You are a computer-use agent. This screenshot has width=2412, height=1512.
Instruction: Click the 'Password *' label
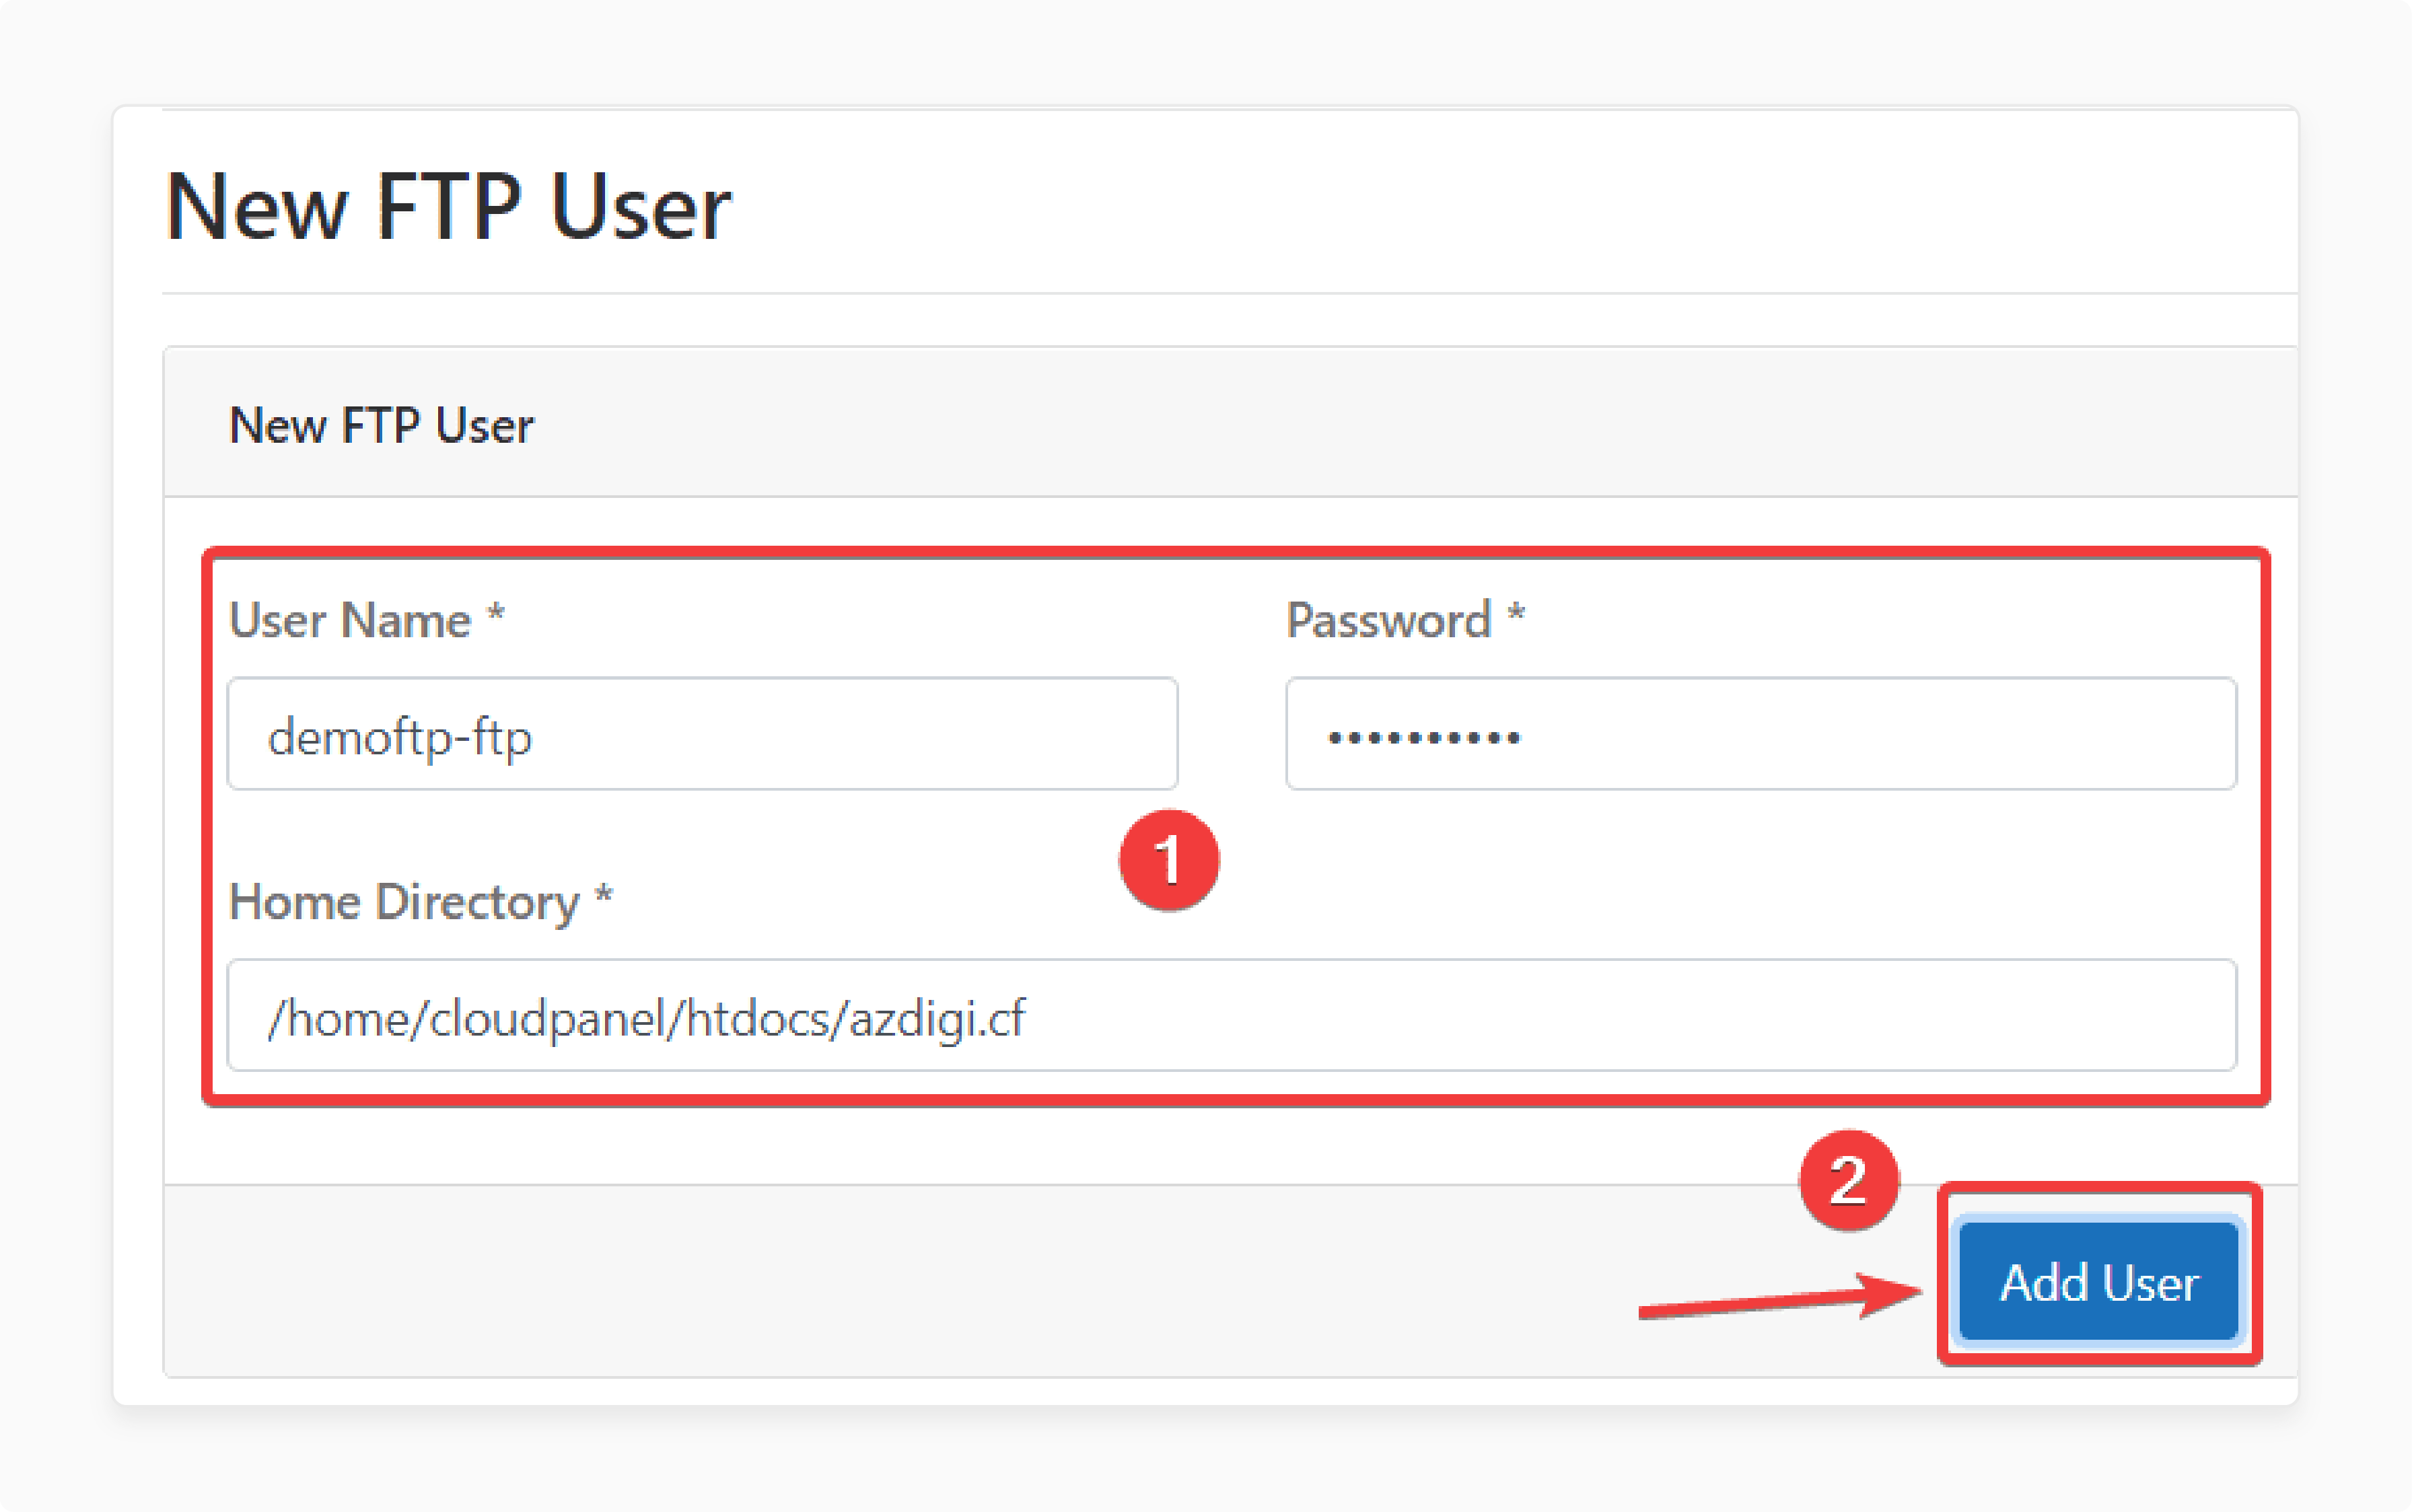coord(1405,620)
